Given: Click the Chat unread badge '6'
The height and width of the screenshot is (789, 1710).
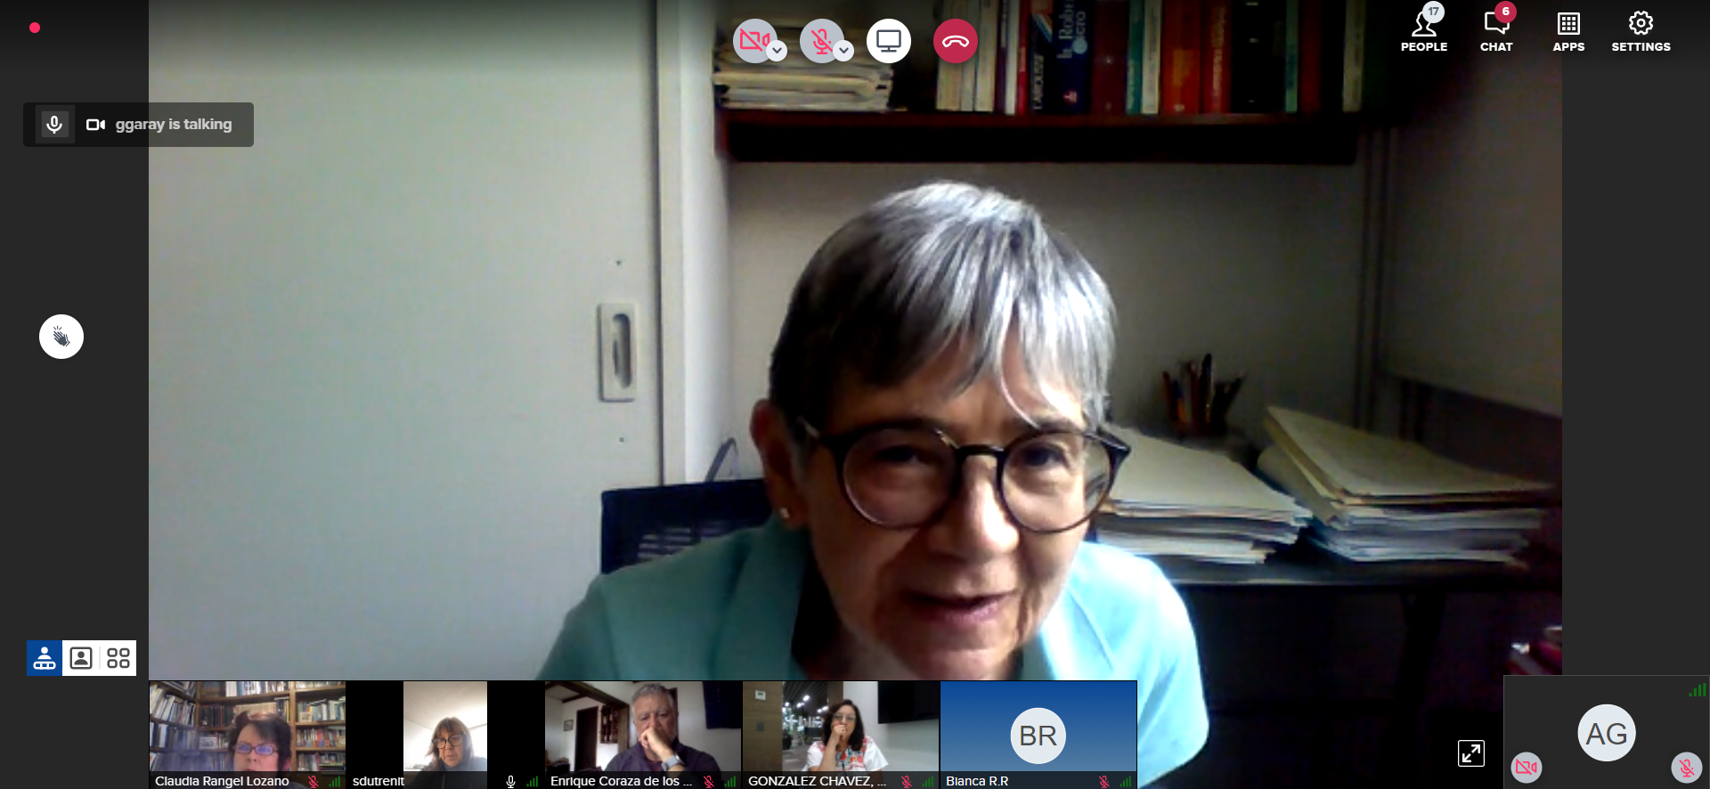Looking at the screenshot, I should pos(1505,12).
